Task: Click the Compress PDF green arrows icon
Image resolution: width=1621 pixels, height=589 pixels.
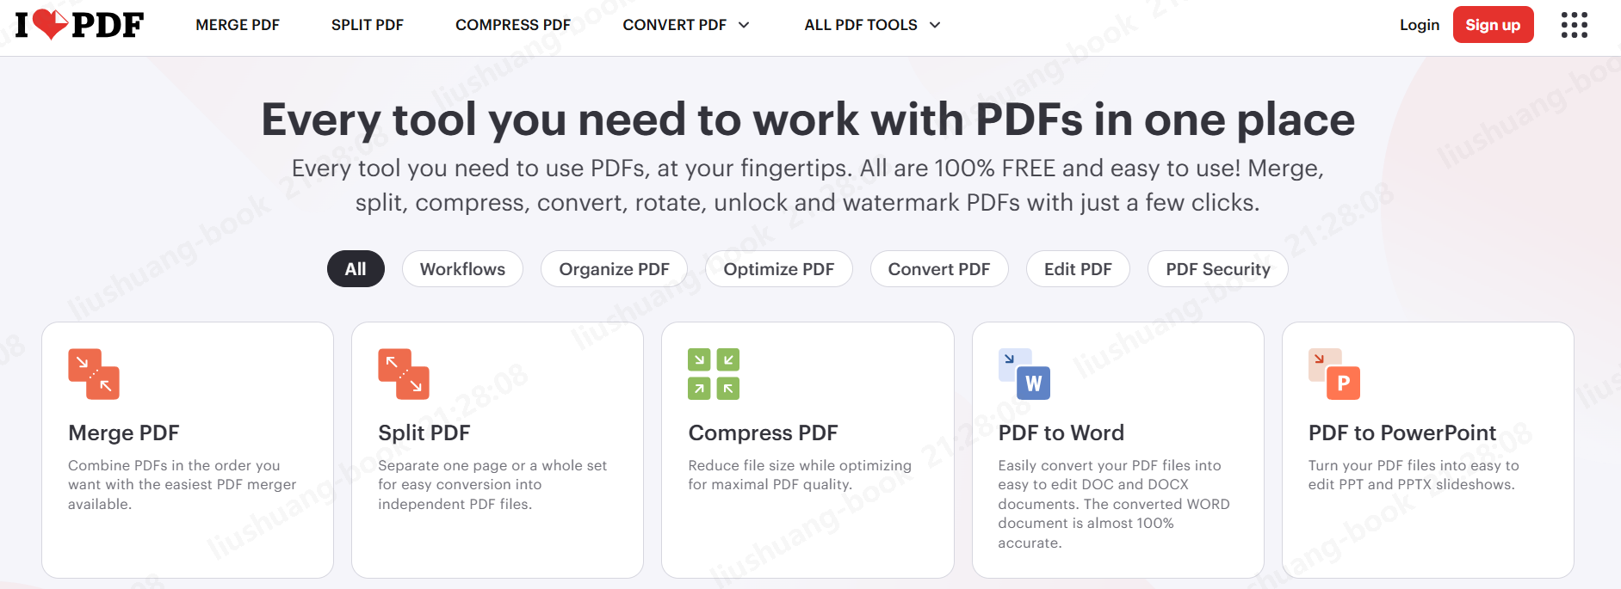Action: pos(714,374)
